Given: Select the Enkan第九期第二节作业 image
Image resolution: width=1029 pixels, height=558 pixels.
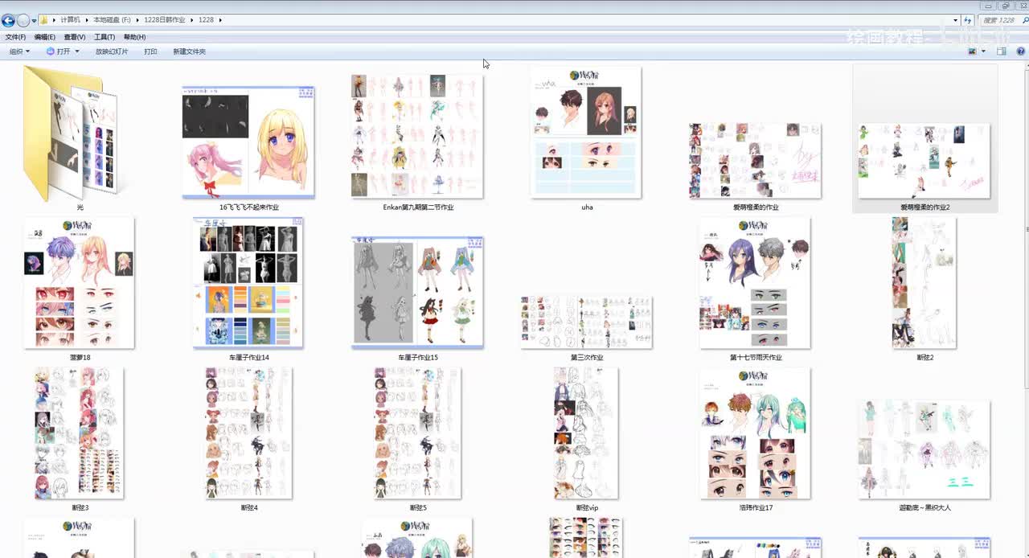Looking at the screenshot, I should coord(418,136).
